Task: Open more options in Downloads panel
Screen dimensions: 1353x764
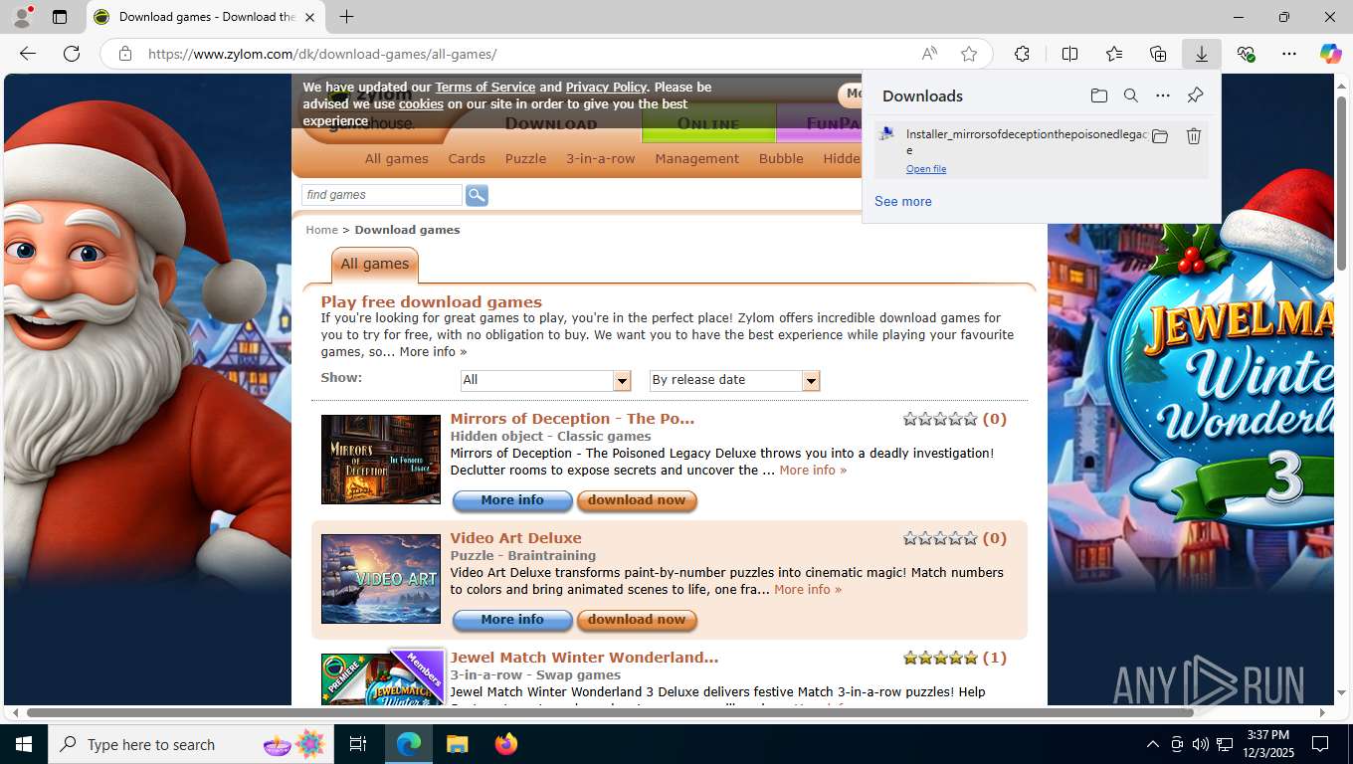Action: 1162,95
